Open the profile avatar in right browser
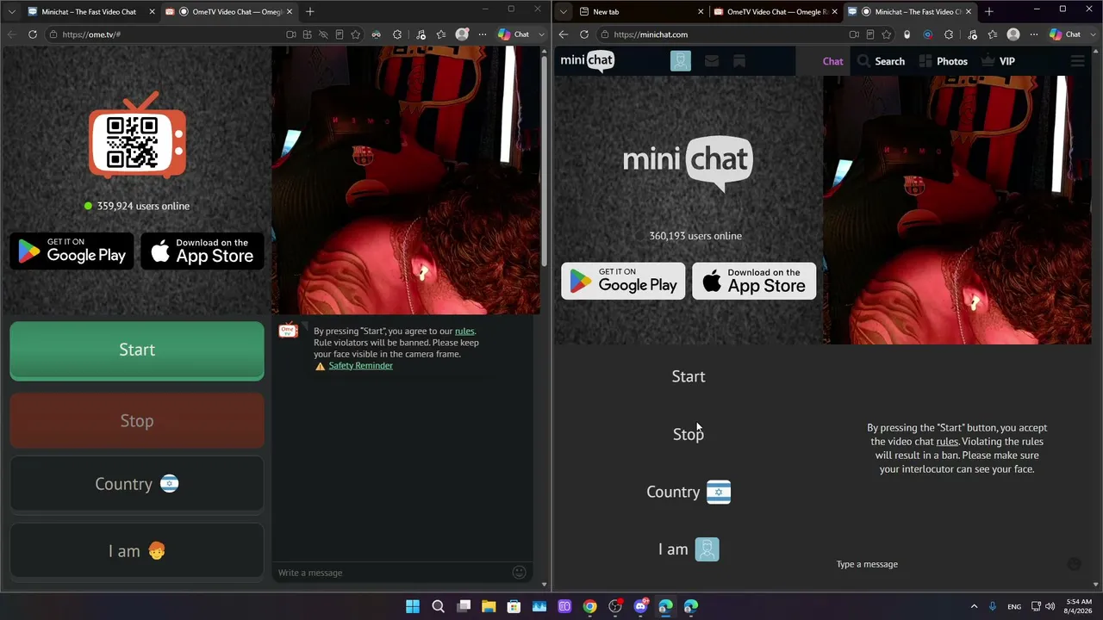Screen dimensions: 1103x620 [1013, 34]
